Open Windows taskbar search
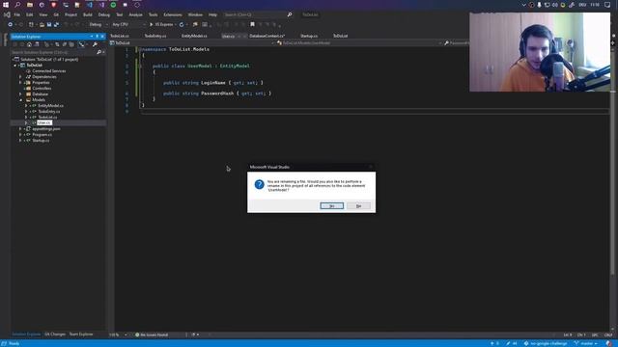The image size is (618, 347). [17, 5]
